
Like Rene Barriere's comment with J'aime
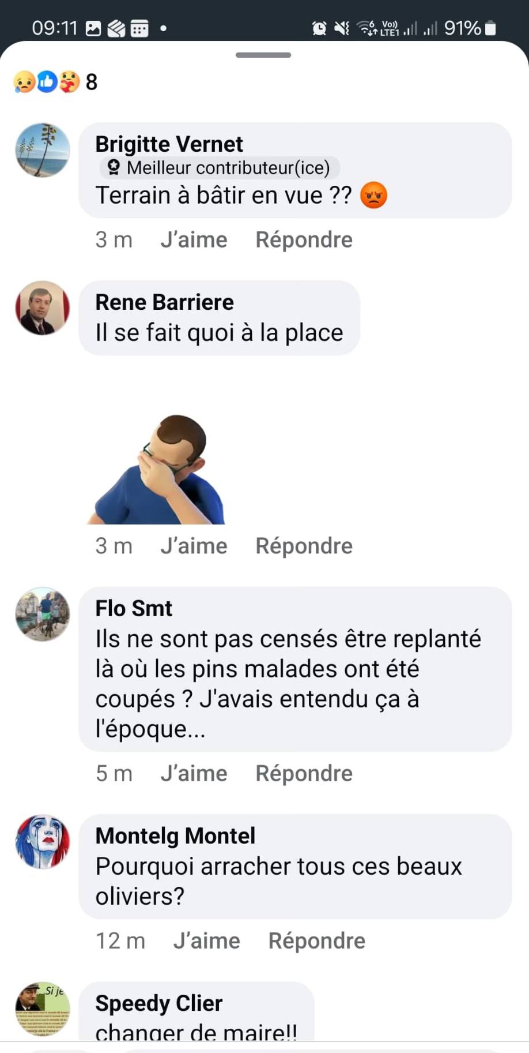194,546
